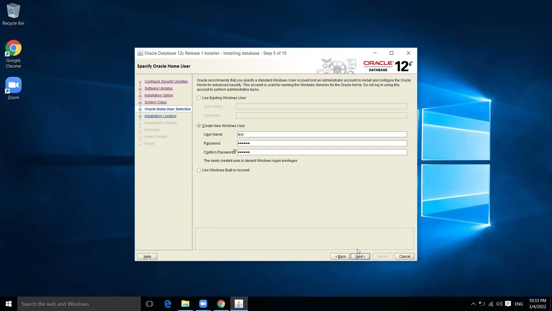This screenshot has height=311, width=552.
Task: Click the denied Windows logon privileges note
Action: coord(251,161)
